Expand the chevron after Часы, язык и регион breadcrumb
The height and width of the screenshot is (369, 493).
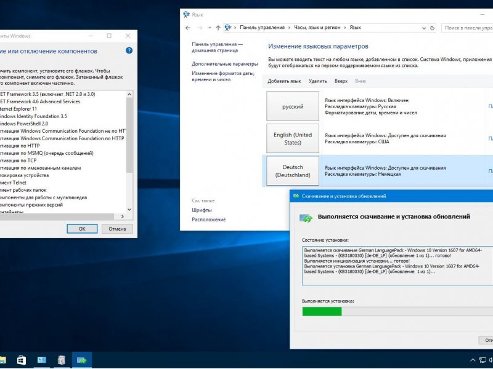tap(345, 28)
